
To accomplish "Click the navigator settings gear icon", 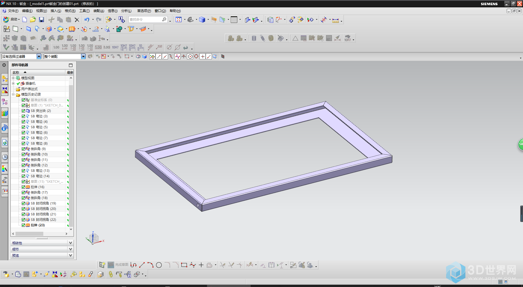I will pyautogui.click(x=4, y=65).
